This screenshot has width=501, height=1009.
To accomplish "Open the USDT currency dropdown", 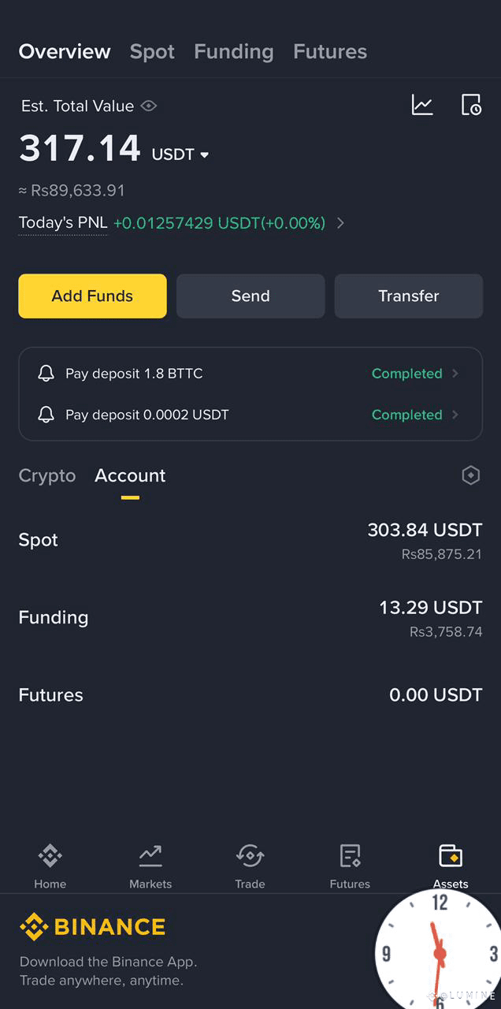I will 205,155.
